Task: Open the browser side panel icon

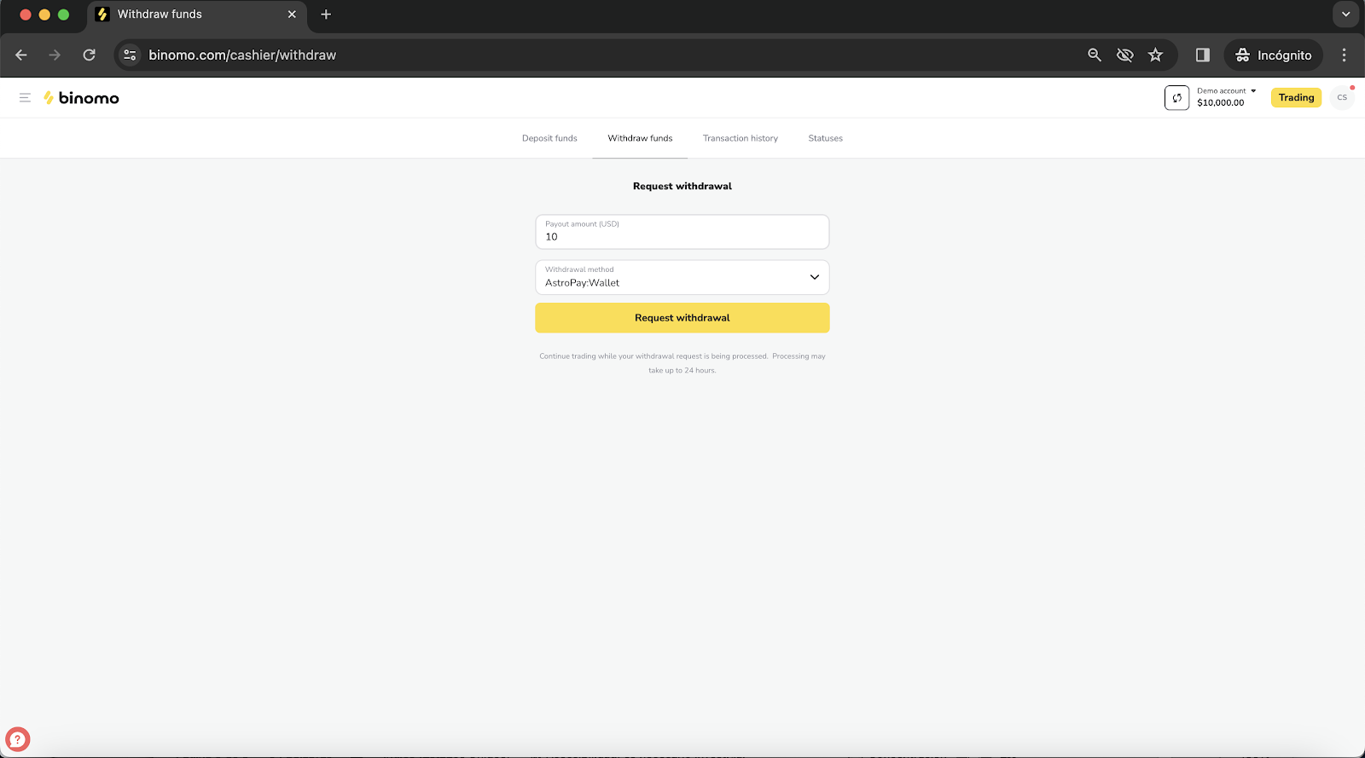Action: tap(1203, 55)
